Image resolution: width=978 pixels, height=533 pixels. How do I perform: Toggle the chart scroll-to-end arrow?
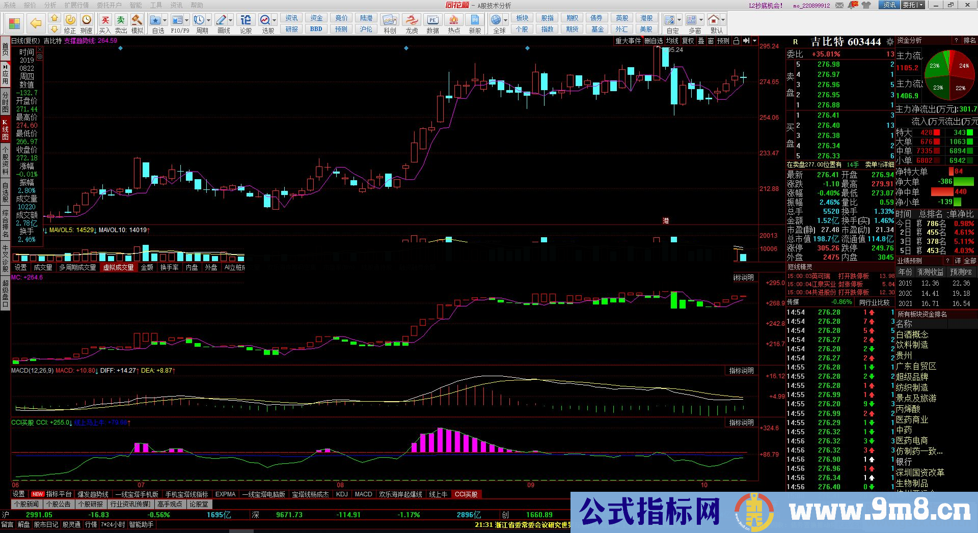(746, 41)
